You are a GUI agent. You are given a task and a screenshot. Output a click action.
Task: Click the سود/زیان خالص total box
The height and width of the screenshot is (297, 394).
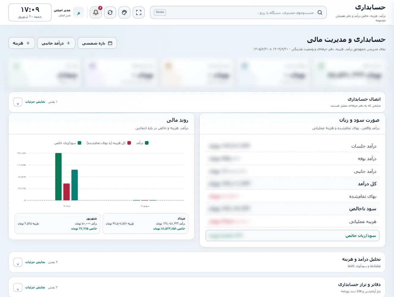293,236
